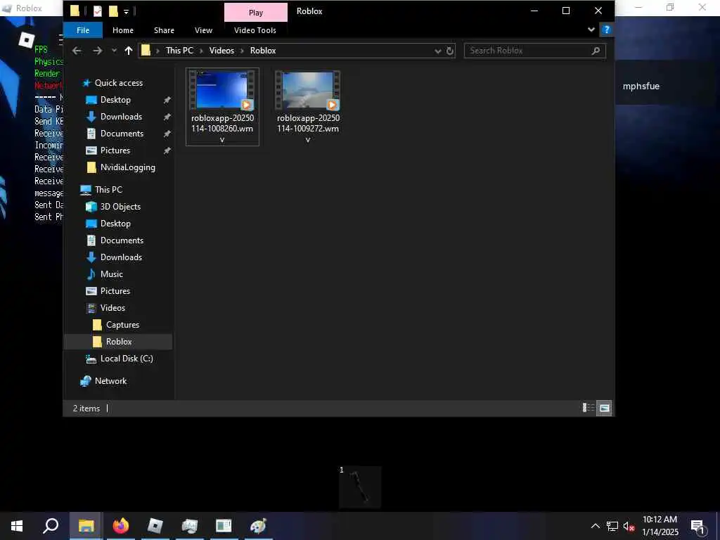Select Network in the navigation pane
720x540 pixels.
[110, 381]
